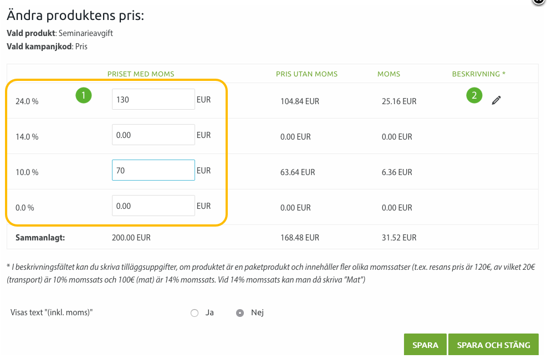Focus the 24.0 % price field showing 130
547x359 pixels.
153,99
